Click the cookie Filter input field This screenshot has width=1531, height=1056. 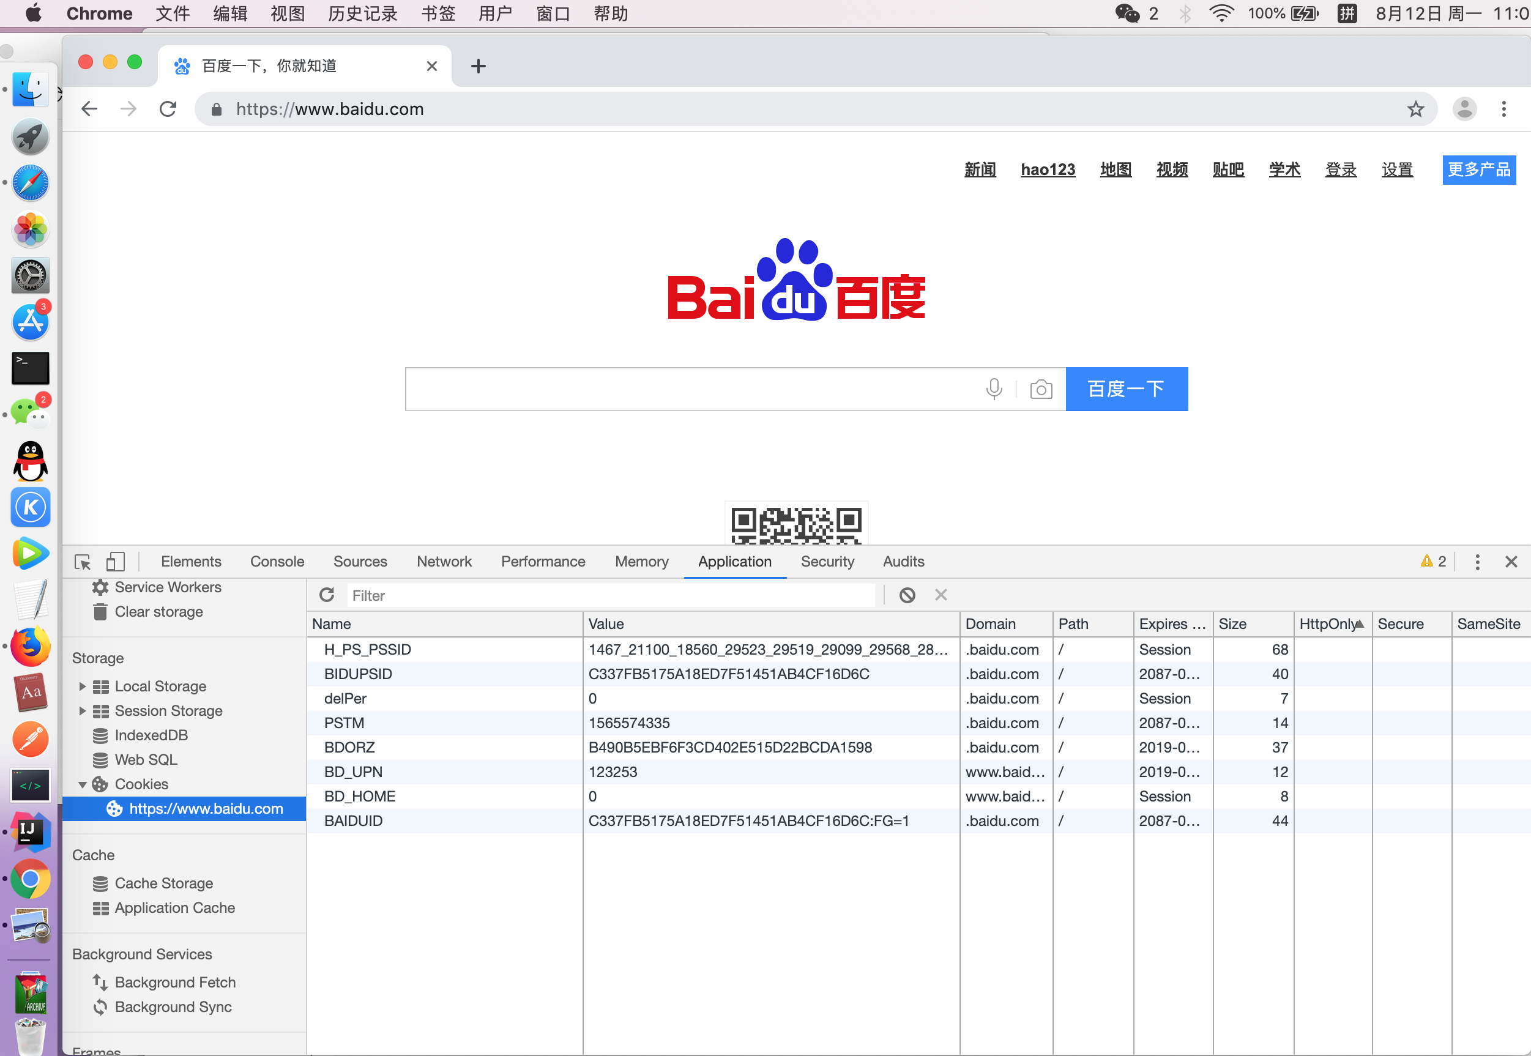(610, 595)
